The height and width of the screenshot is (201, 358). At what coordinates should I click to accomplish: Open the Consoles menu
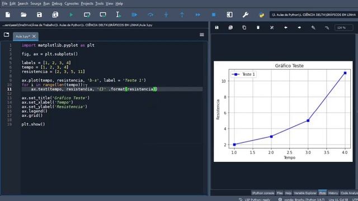point(72,3)
